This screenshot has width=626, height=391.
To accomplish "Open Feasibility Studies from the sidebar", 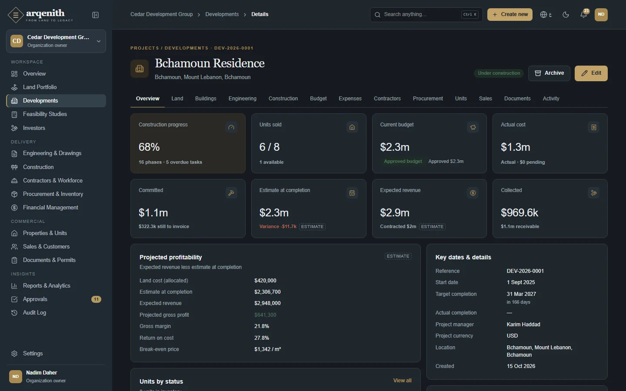I will (56, 114).
